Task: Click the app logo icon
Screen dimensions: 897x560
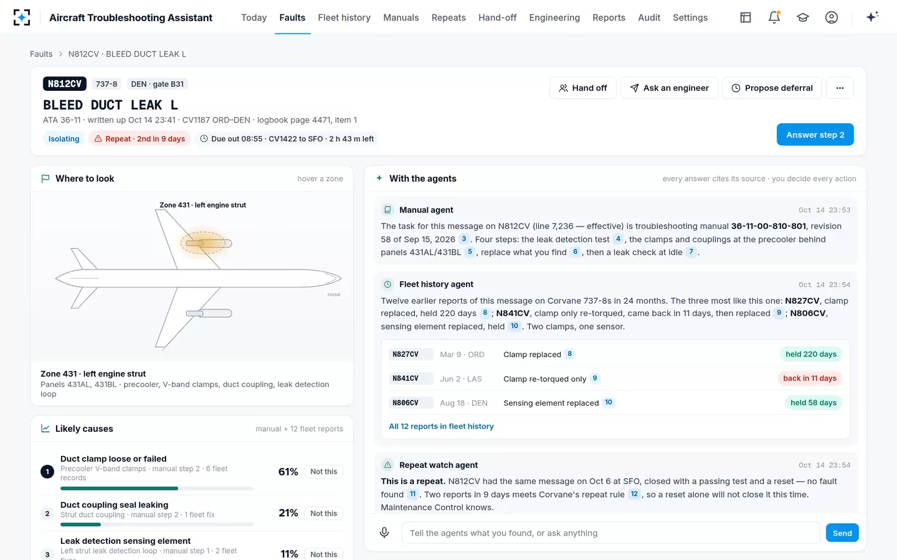Action: (x=22, y=17)
